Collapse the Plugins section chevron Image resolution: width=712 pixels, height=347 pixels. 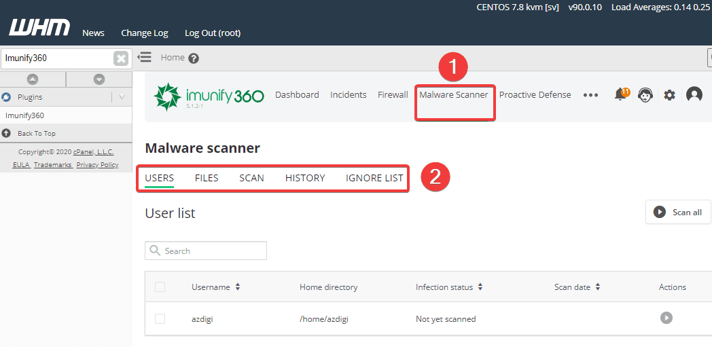pos(122,97)
